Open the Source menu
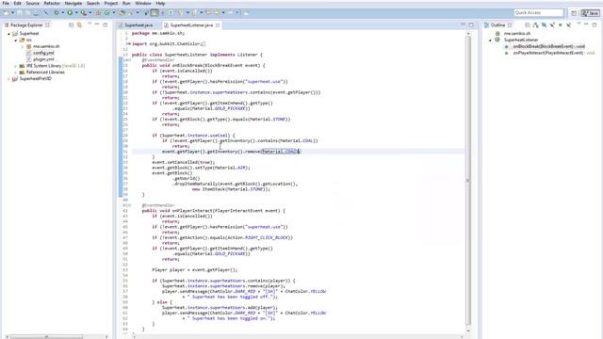 (x=32, y=3)
